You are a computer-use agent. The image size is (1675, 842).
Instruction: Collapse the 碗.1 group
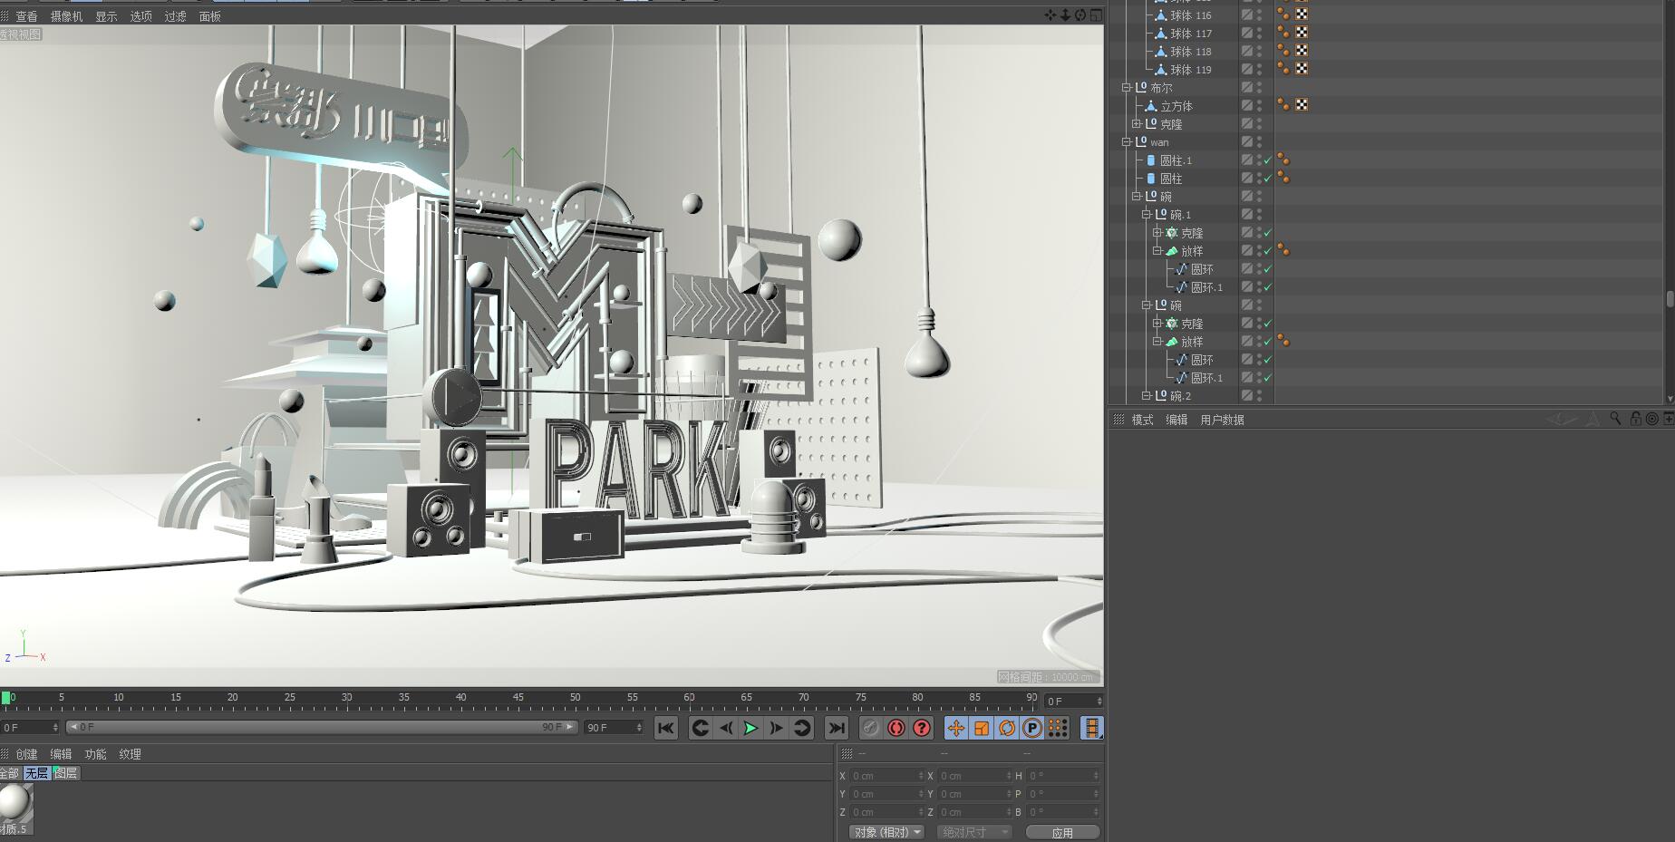point(1147,215)
